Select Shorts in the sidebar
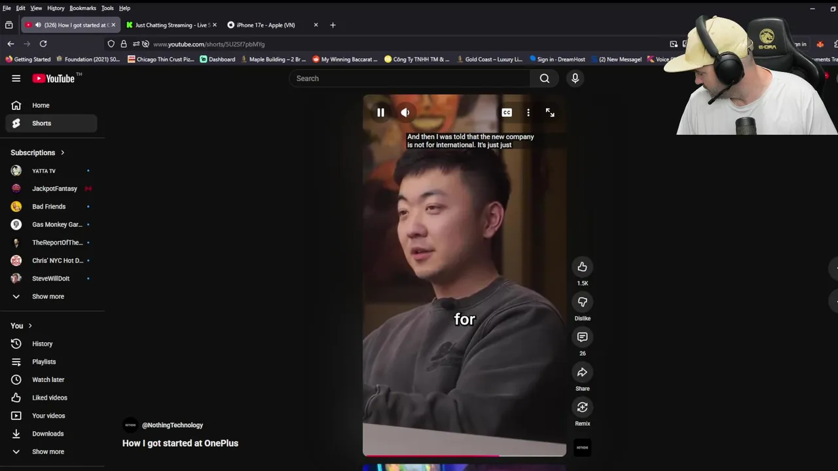Viewport: 838px width, 471px height. point(51,123)
